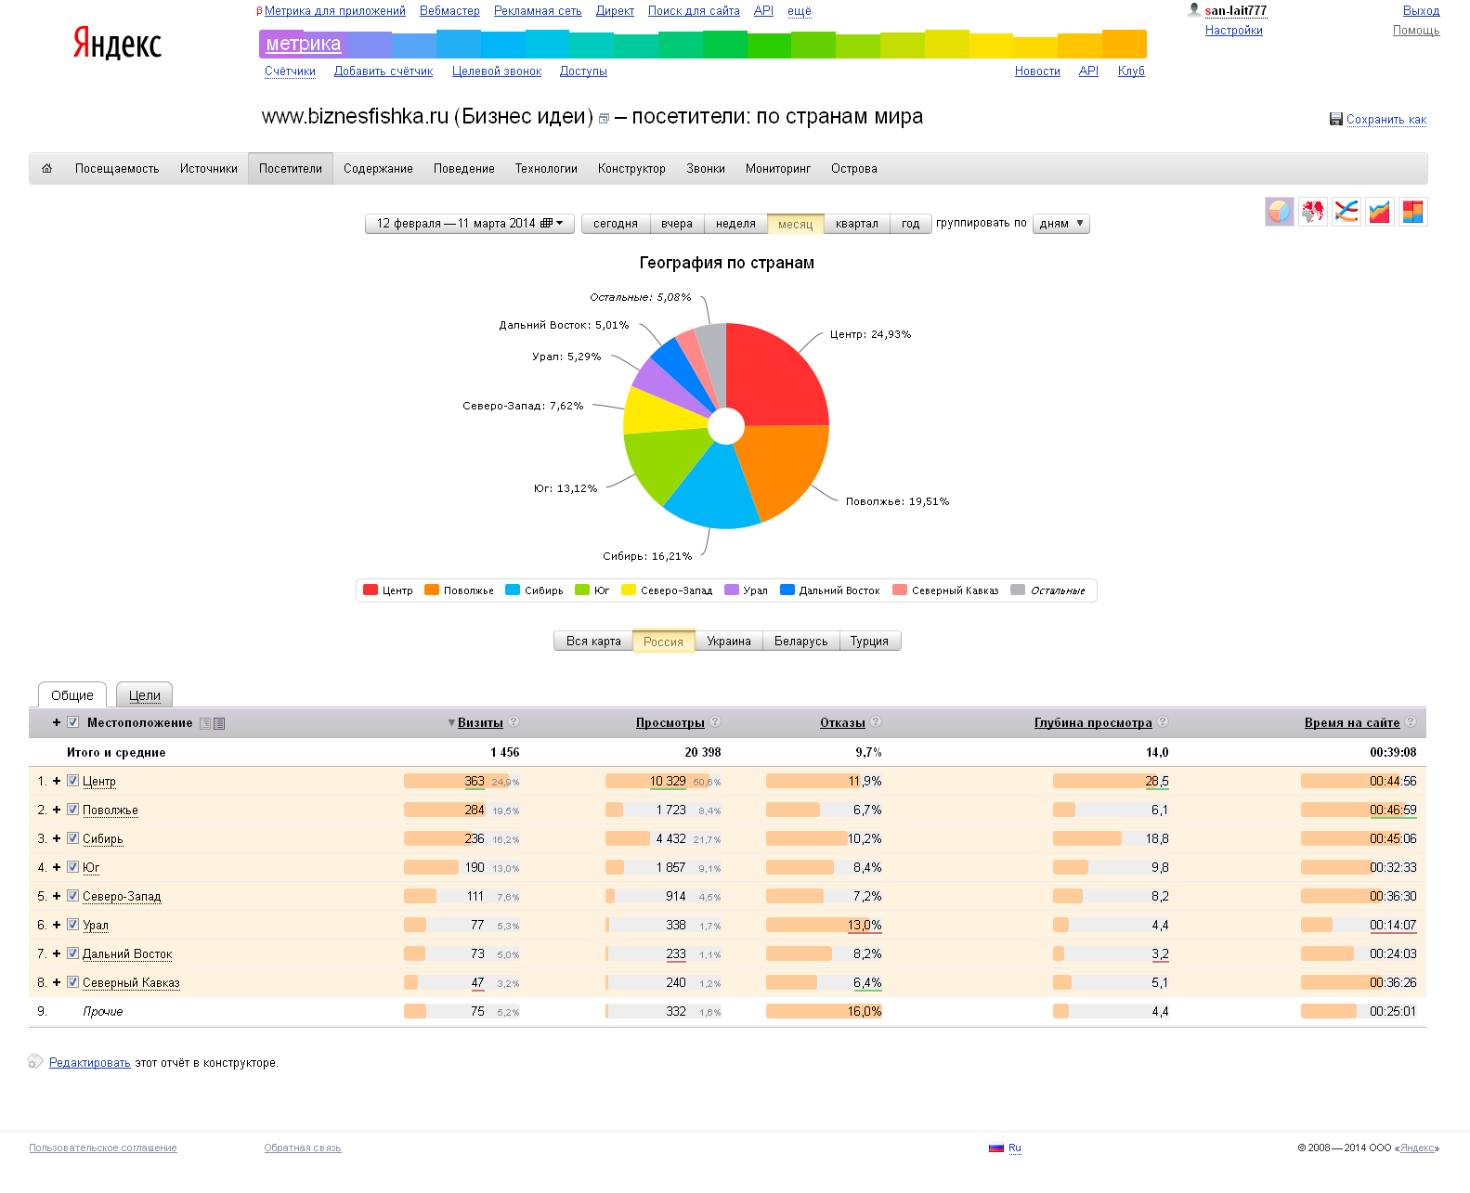
Task: Click the Russian flag language icon
Action: (x=996, y=1148)
